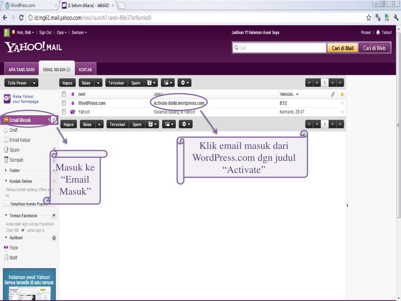
Task: Bookmark page with star icon
Action: pos(368,18)
